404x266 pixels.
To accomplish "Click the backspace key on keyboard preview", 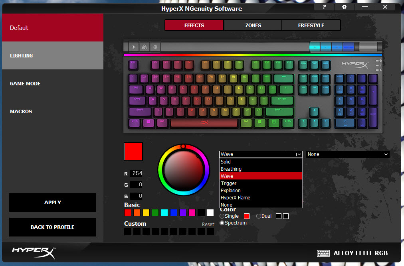I will (284, 79).
